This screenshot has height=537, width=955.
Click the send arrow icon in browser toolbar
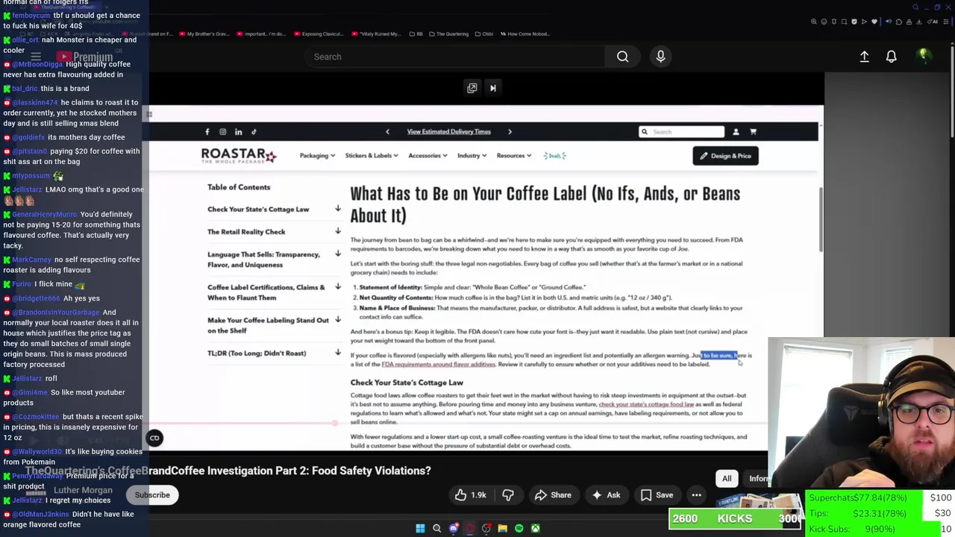(864, 22)
